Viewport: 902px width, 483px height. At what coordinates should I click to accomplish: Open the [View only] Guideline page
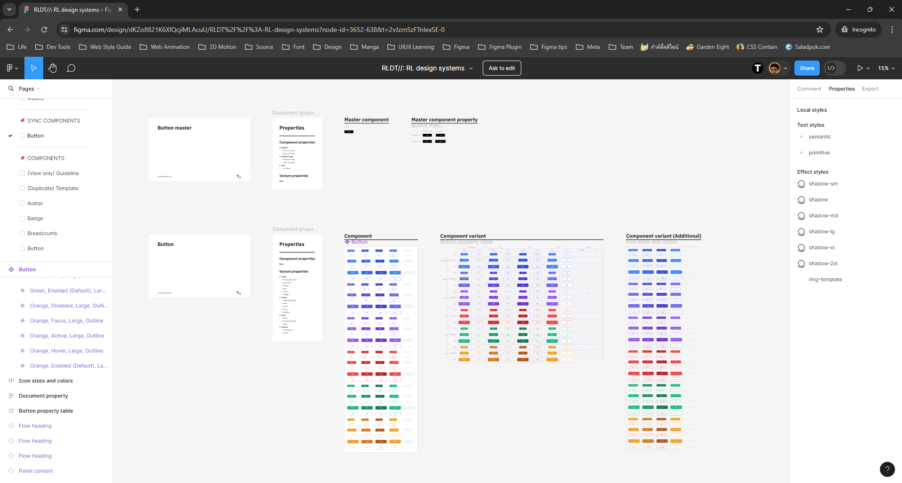[53, 173]
